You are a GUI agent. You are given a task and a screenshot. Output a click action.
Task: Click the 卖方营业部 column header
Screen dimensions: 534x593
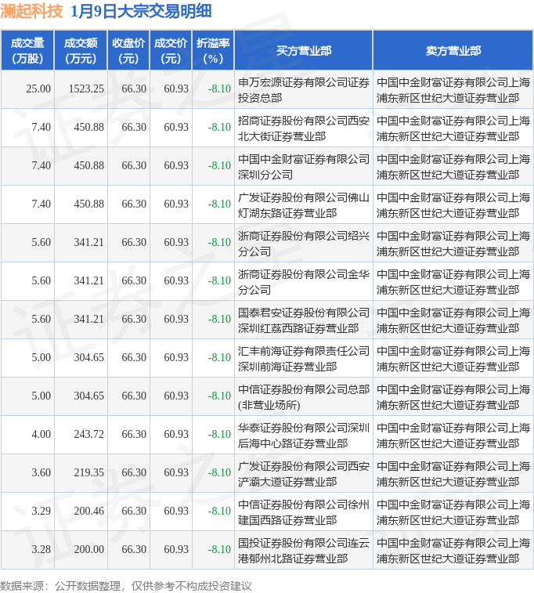(x=453, y=50)
